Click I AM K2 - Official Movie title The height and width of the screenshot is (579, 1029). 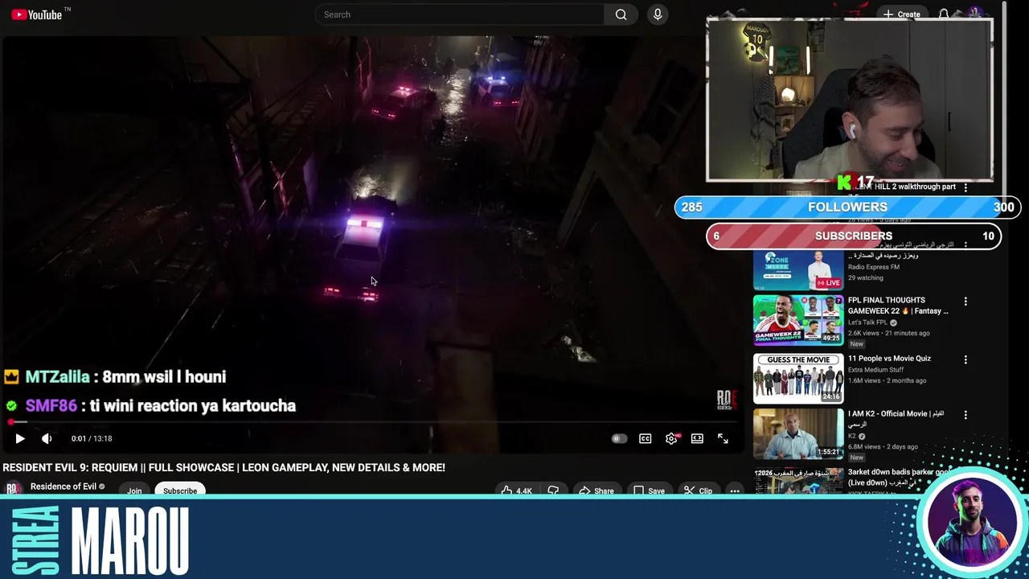pos(896,418)
